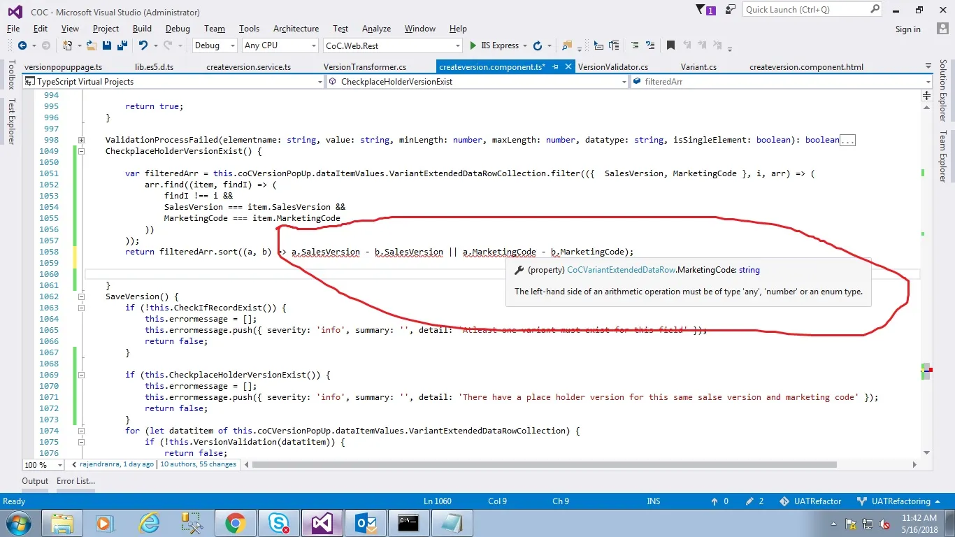Image resolution: width=955 pixels, height=537 pixels.
Task: Open the Command Prompt taskbar icon
Action: pos(408,523)
